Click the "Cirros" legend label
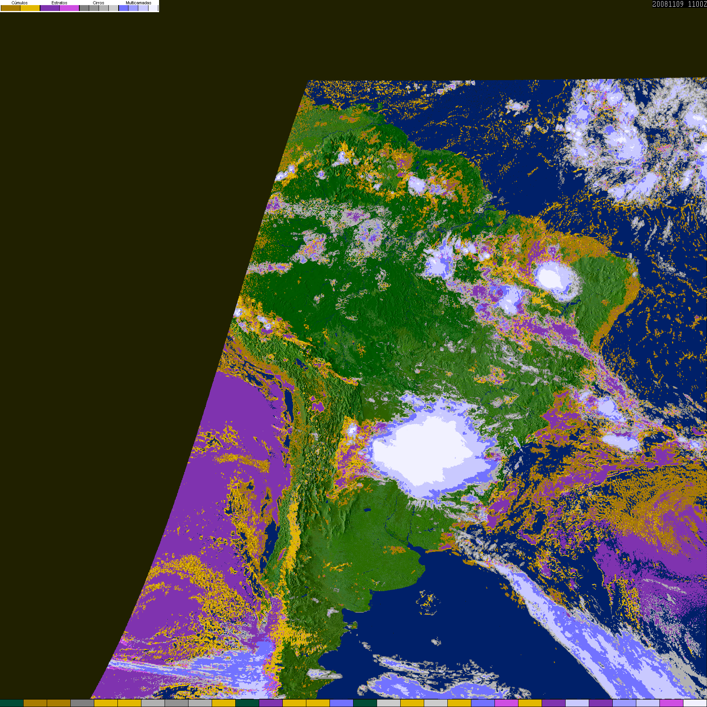 click(x=99, y=3)
